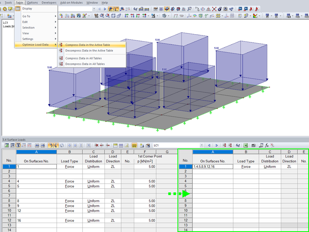The image size is (309, 232).
Task: Click zoom window magnifier icon
Action: [x=102, y=16]
